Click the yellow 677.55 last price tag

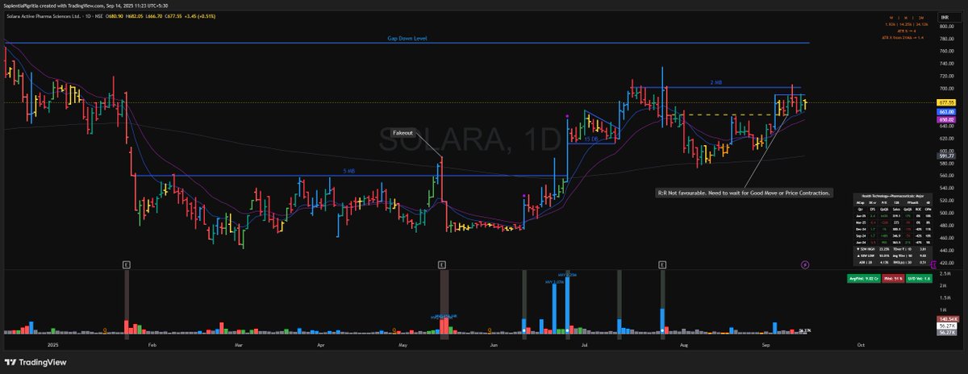pos(945,102)
